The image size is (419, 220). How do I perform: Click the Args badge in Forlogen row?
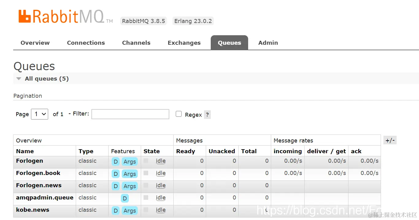tap(130, 162)
